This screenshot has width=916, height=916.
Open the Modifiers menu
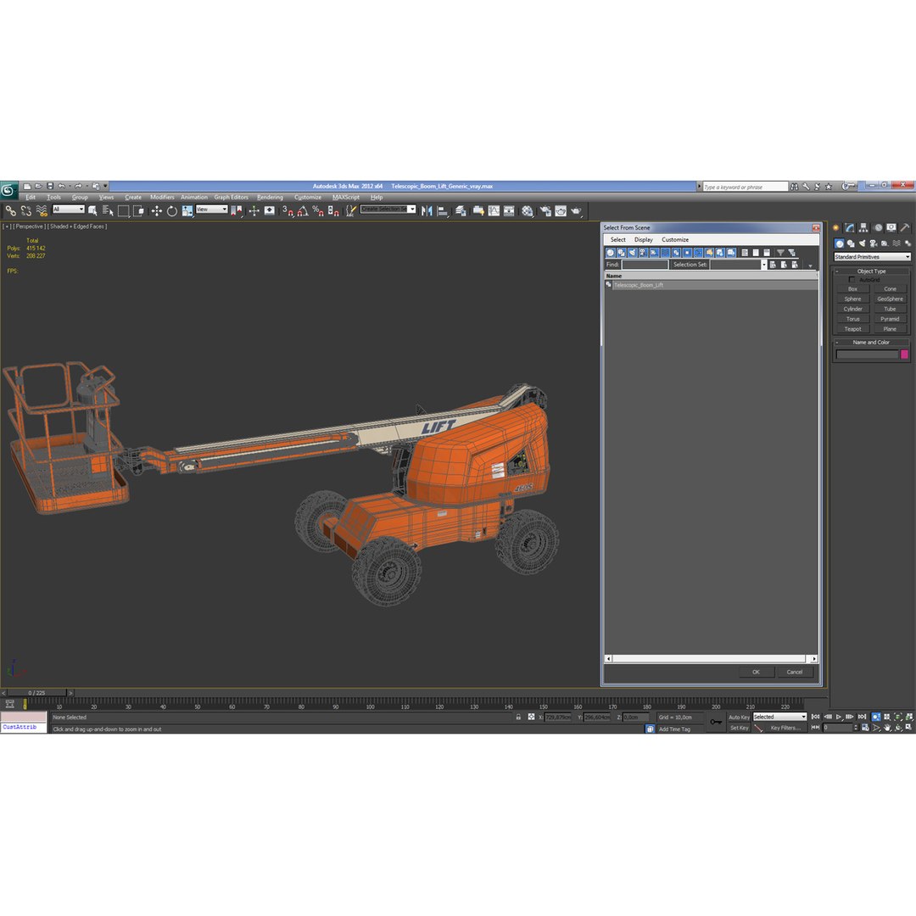pyautogui.click(x=162, y=198)
